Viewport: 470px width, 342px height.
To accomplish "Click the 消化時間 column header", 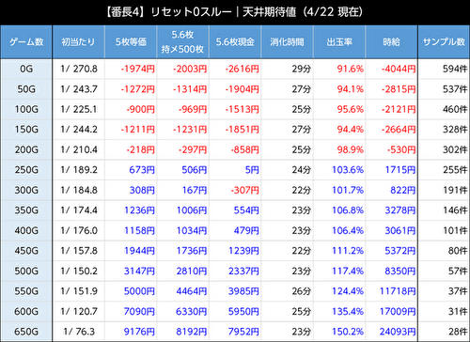I will click(x=287, y=42).
